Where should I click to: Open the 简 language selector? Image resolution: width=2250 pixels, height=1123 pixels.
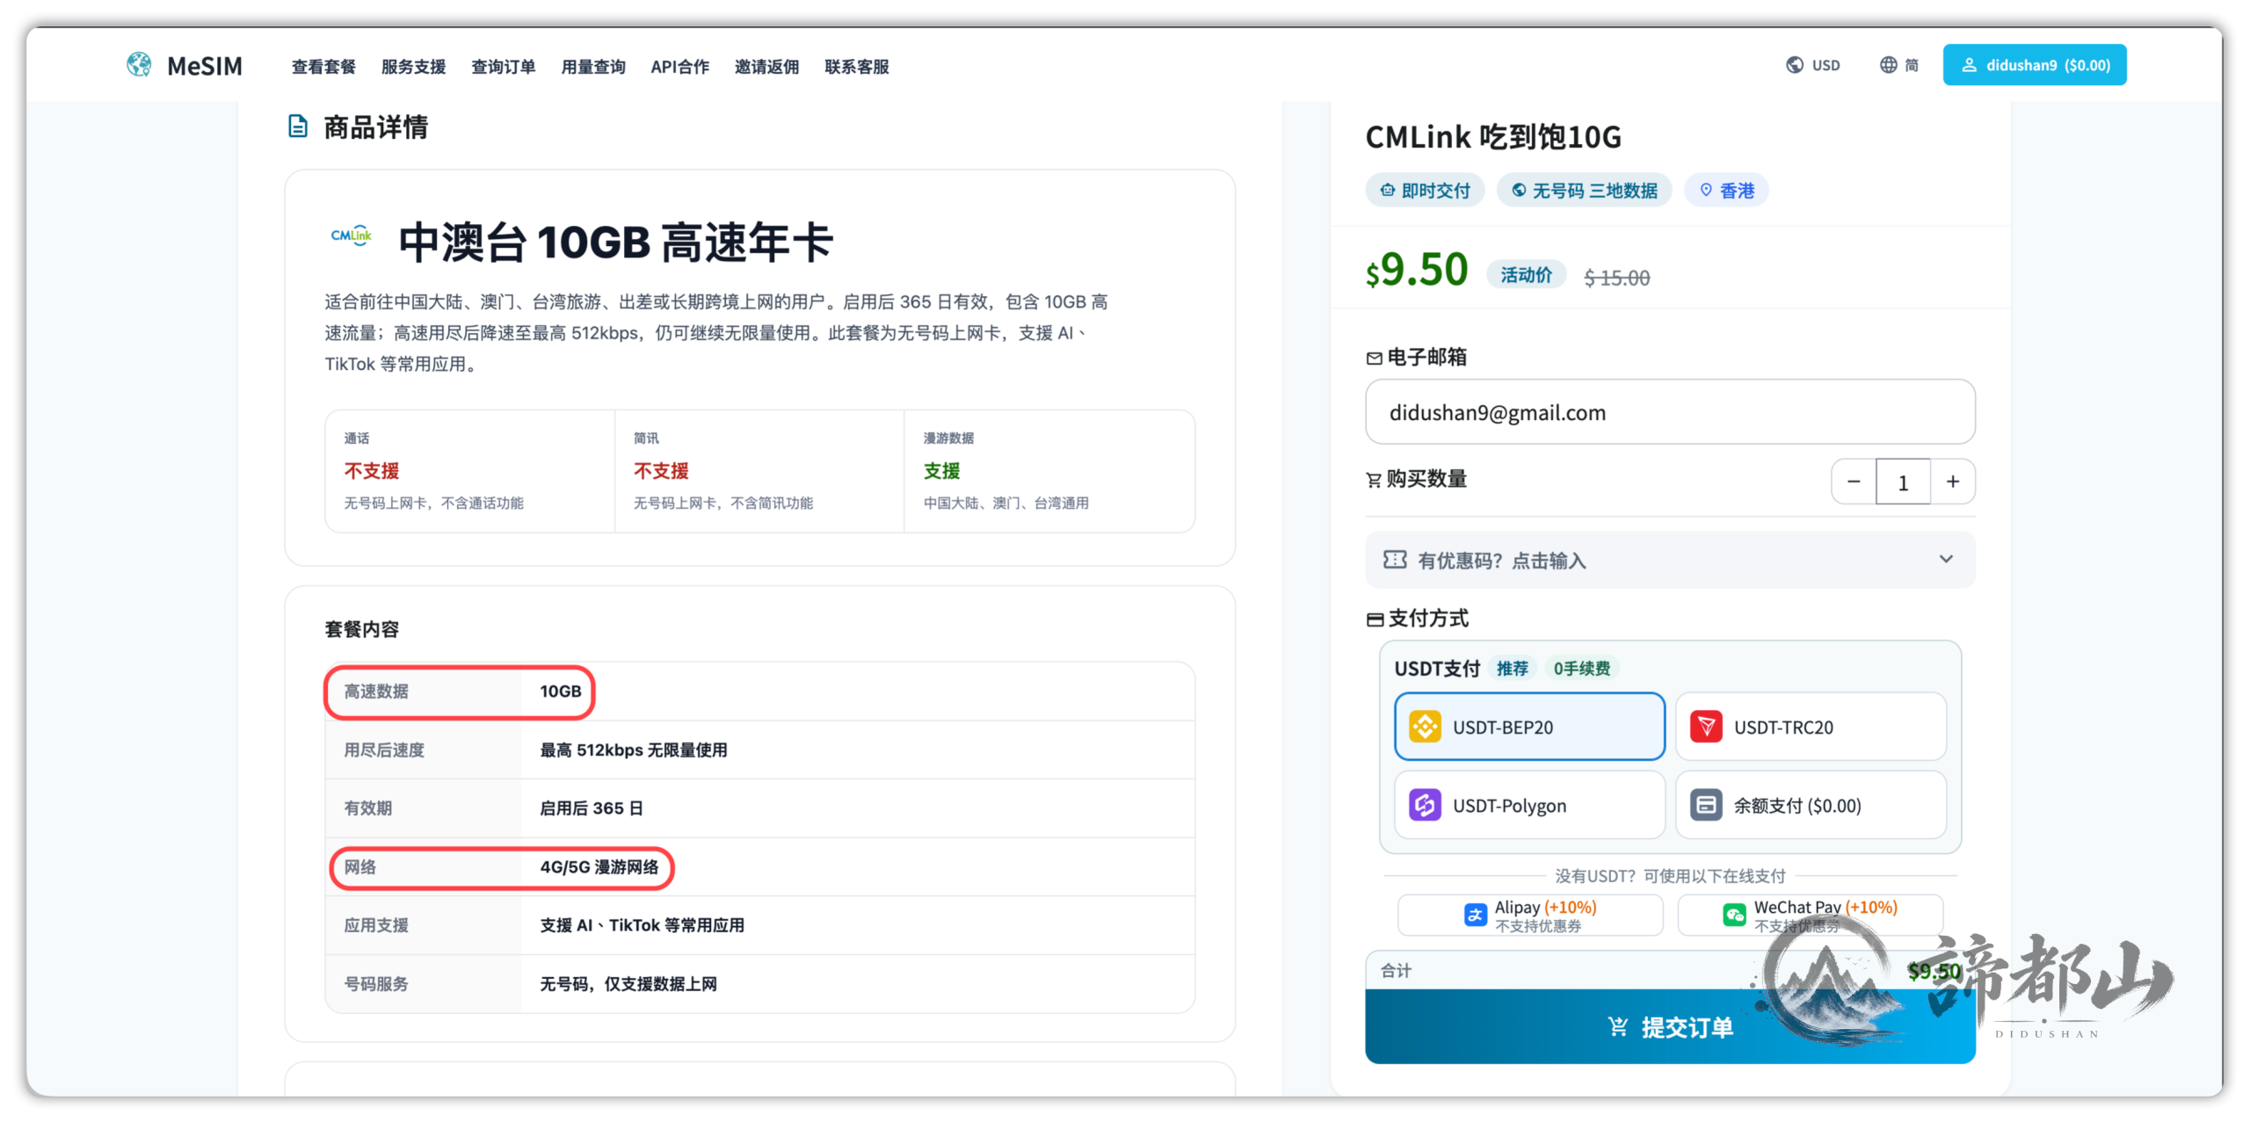(x=1898, y=65)
